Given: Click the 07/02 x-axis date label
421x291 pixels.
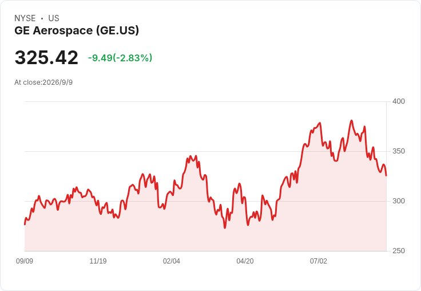Looking at the screenshot, I should pyautogui.click(x=319, y=261).
